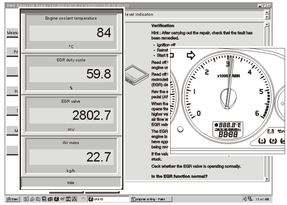Click the header field upper spinner arrow
The height and width of the screenshot is (205, 287).
point(267,12)
